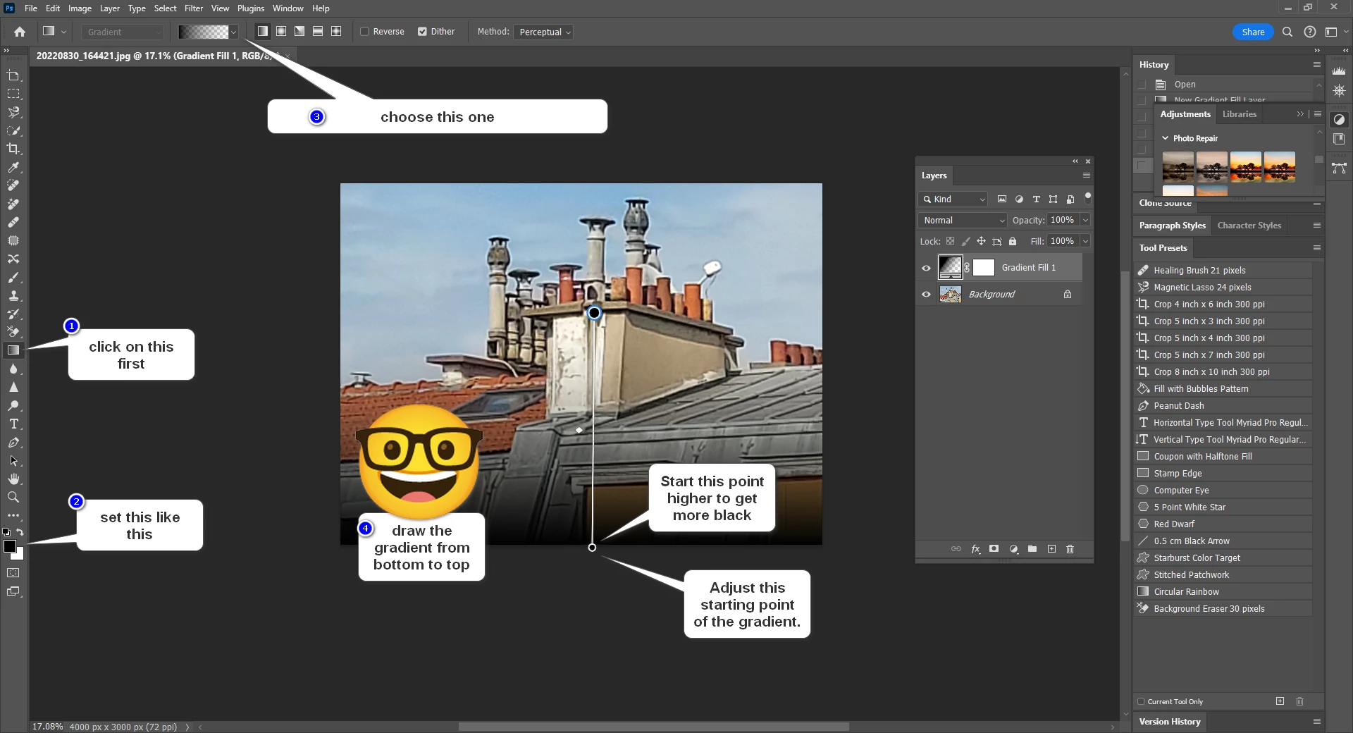
Task: Collapse the Photo Repair section
Action: (1166, 139)
